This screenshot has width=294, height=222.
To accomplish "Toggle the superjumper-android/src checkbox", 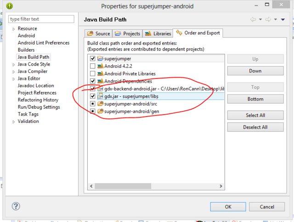I will [x=93, y=104].
